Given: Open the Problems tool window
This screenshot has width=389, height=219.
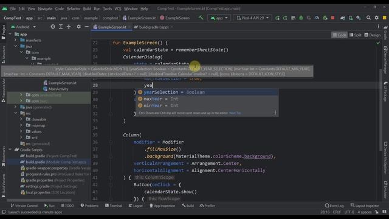Looking at the screenshot, I should pyautogui.click(x=89, y=206).
